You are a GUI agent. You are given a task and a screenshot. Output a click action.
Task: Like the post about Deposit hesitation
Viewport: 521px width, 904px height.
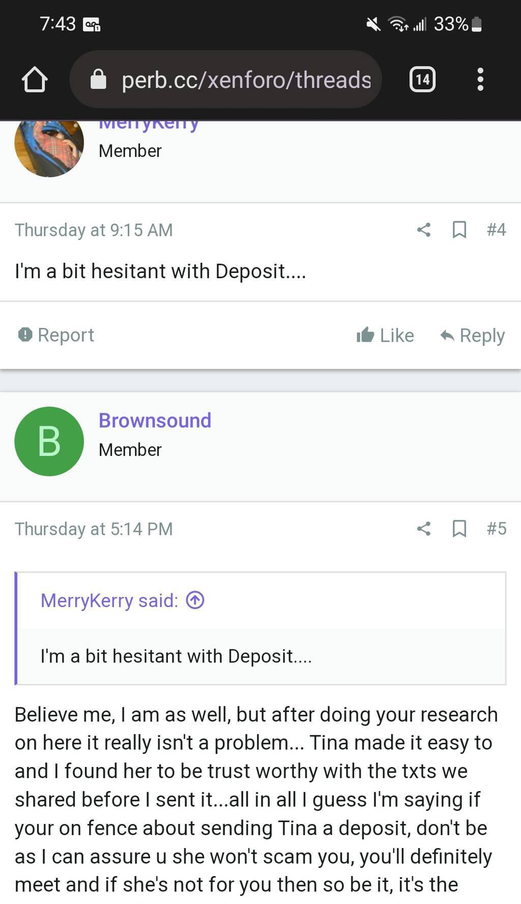pos(385,335)
